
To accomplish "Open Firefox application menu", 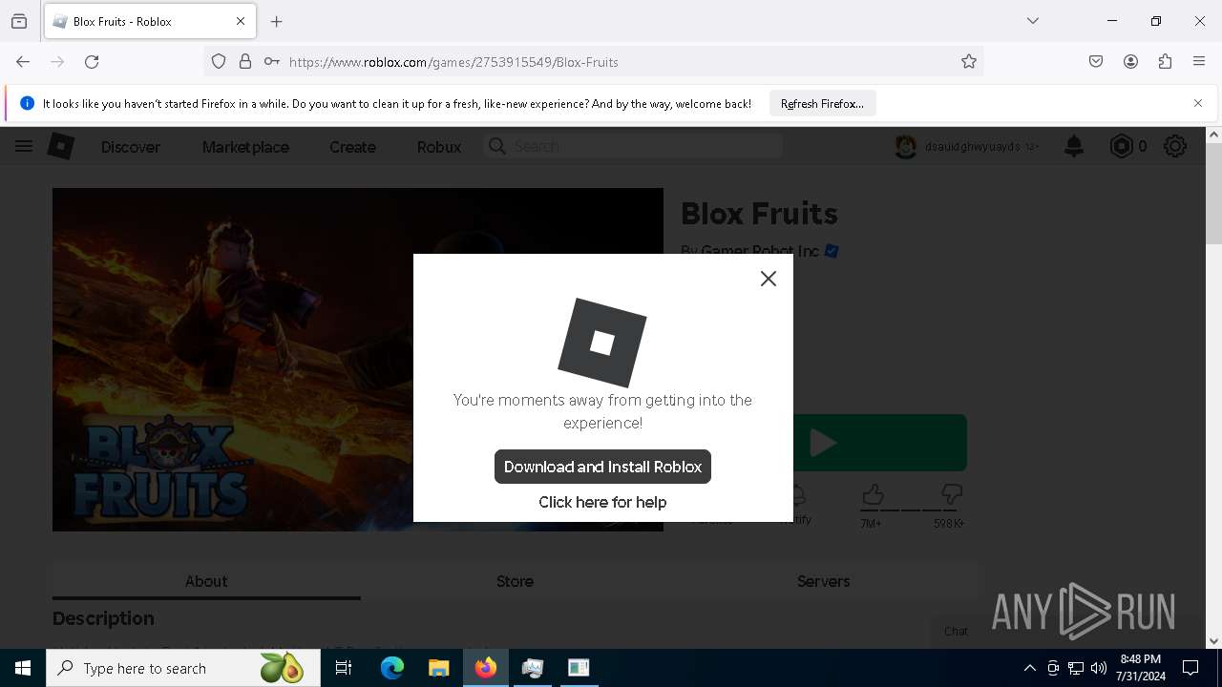I will pos(1199,61).
